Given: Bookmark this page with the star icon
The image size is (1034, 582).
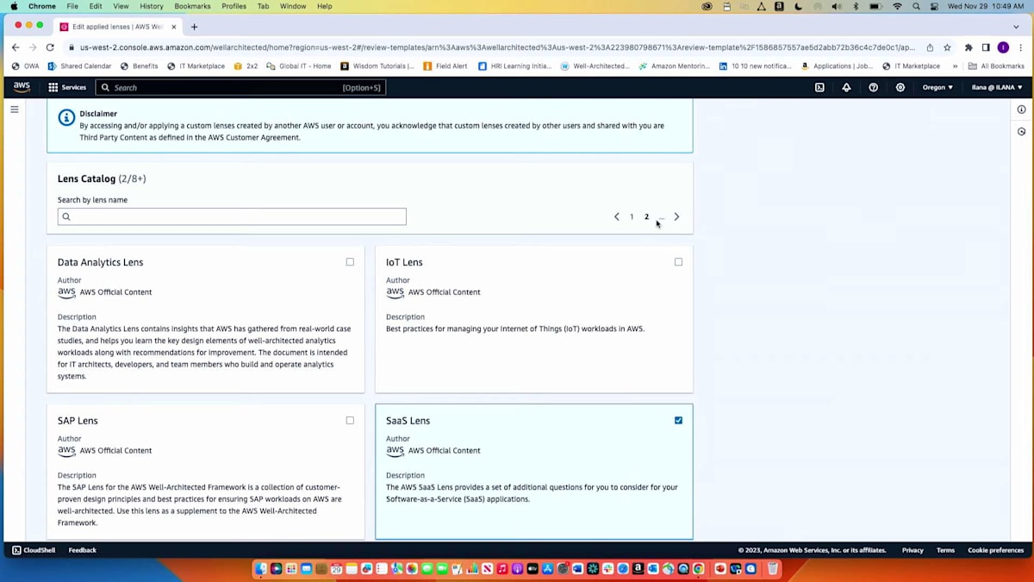Looking at the screenshot, I should pyautogui.click(x=947, y=47).
